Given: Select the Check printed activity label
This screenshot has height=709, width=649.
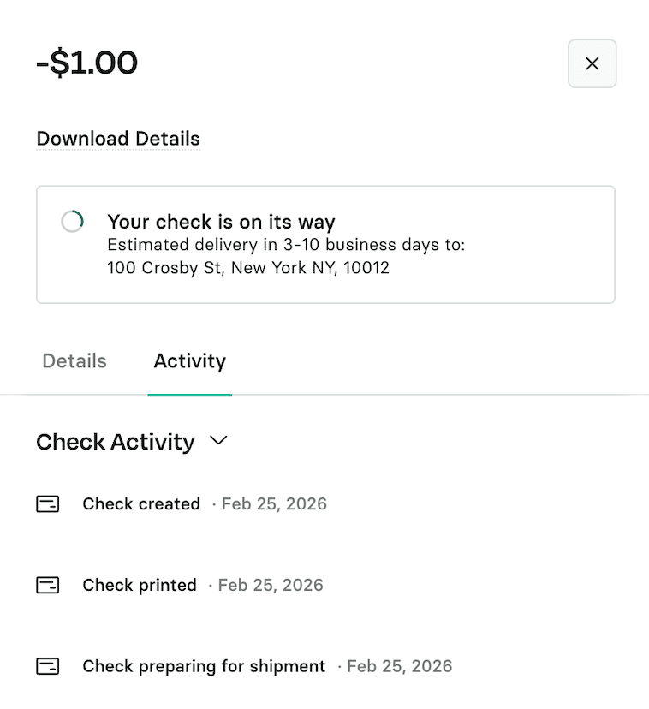Looking at the screenshot, I should [x=140, y=586].
